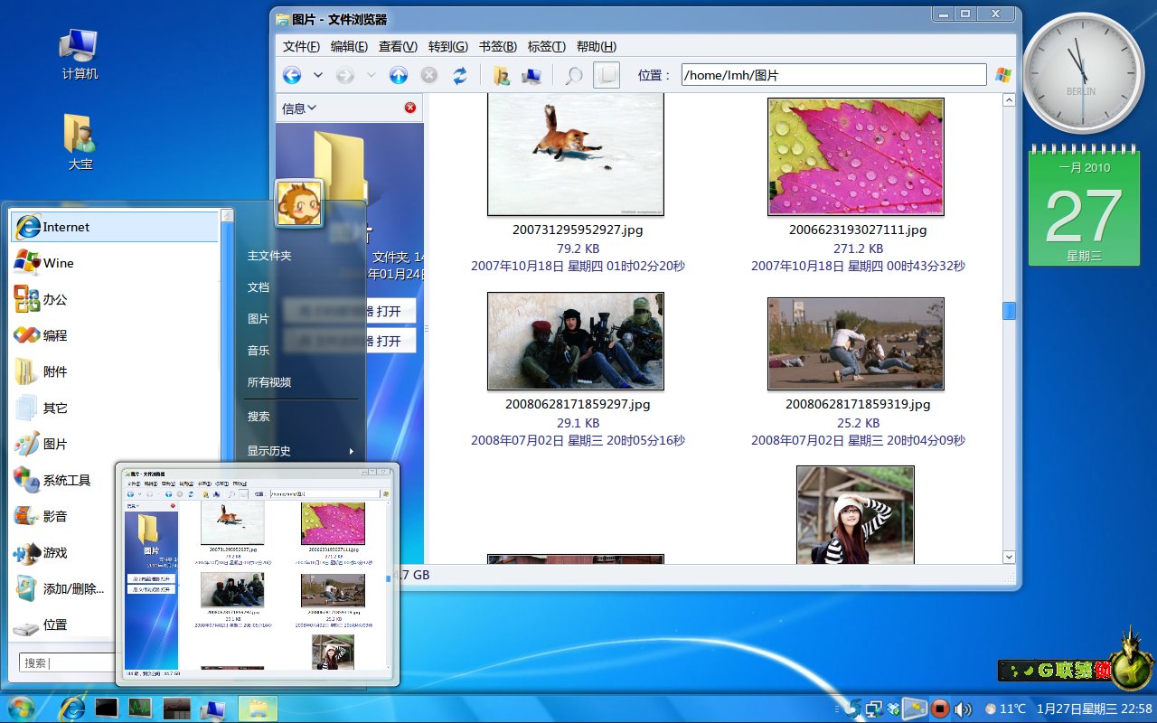Open 所有视频 in start menu right panel
Screen dimensions: 1157x723
pos(269,382)
